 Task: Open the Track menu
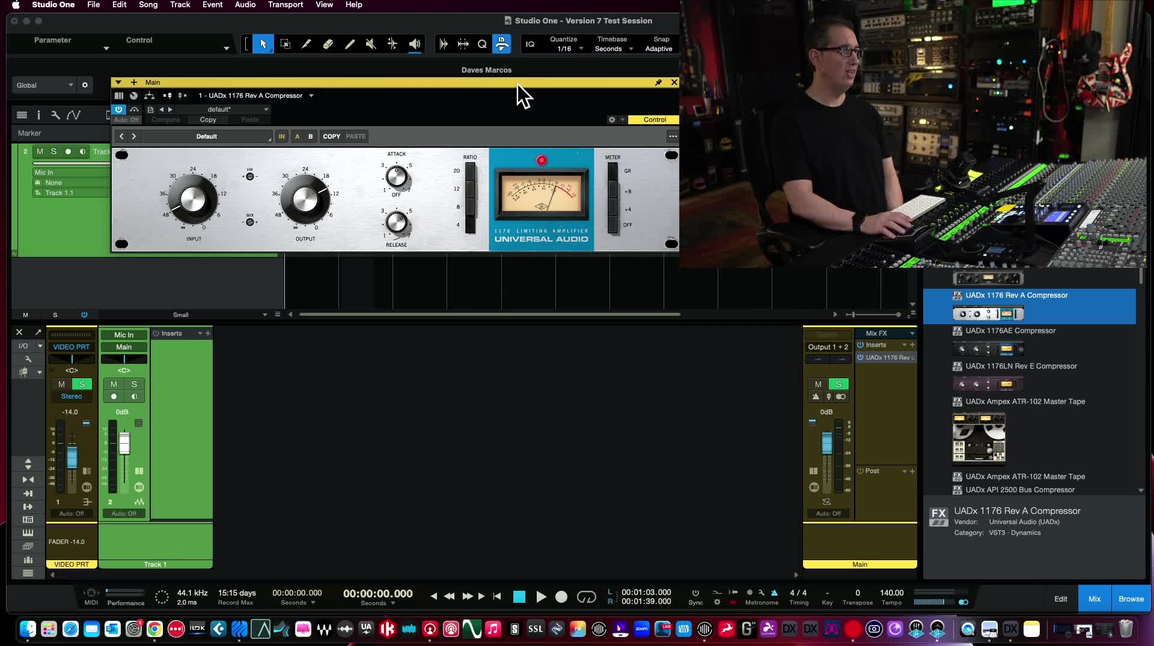(180, 5)
